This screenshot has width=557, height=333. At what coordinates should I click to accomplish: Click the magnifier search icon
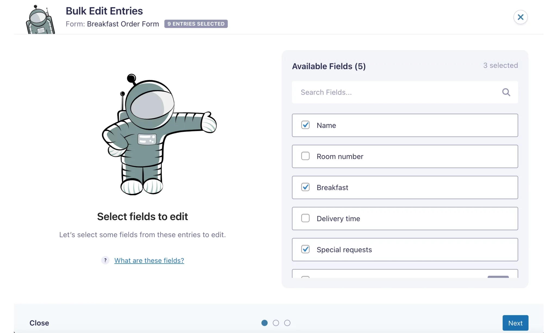tap(506, 92)
